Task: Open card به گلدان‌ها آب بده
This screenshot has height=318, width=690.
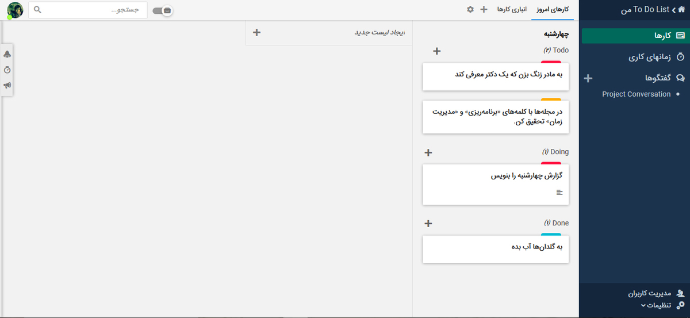Action: [496, 249]
